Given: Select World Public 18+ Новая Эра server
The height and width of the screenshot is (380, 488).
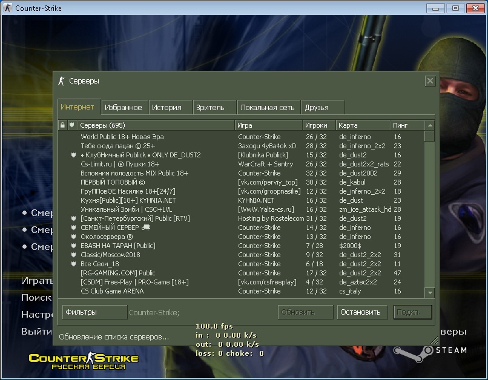Looking at the screenshot, I should (x=241, y=137).
